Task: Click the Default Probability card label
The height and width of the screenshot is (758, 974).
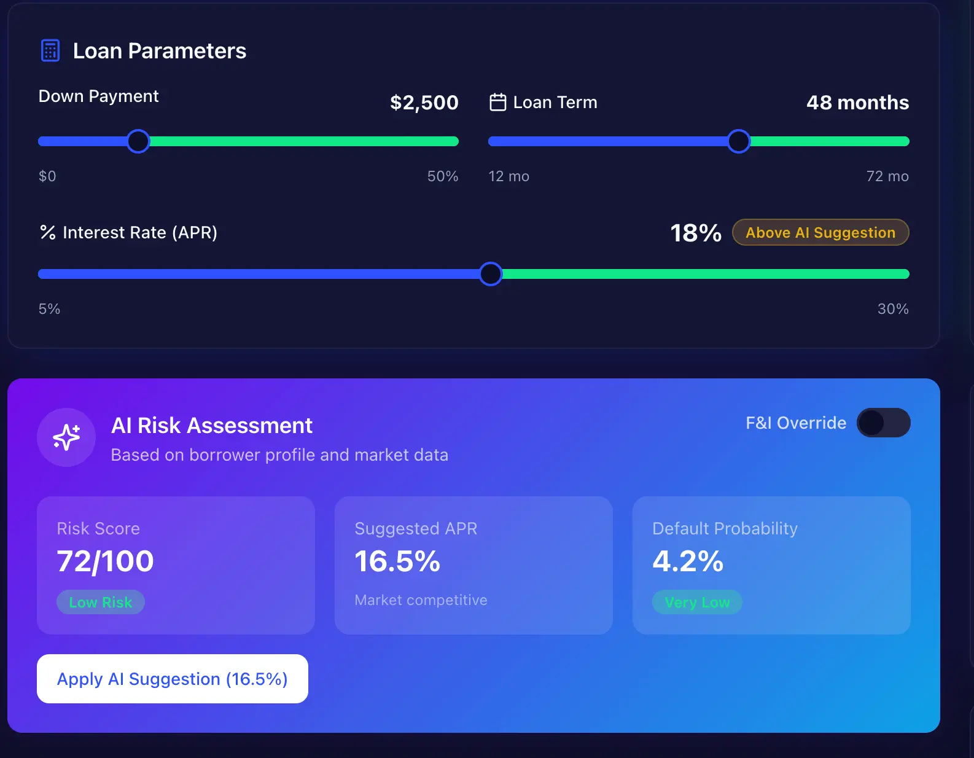Action: [x=725, y=528]
